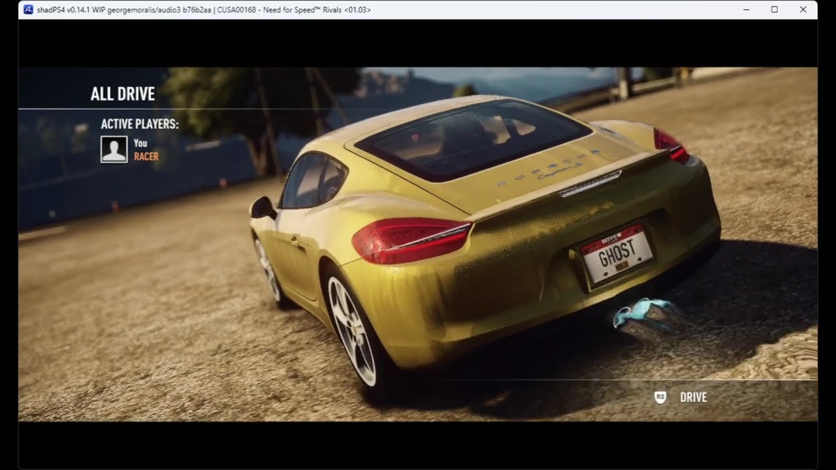Click the shadPS4 app icon in title bar

28,10
